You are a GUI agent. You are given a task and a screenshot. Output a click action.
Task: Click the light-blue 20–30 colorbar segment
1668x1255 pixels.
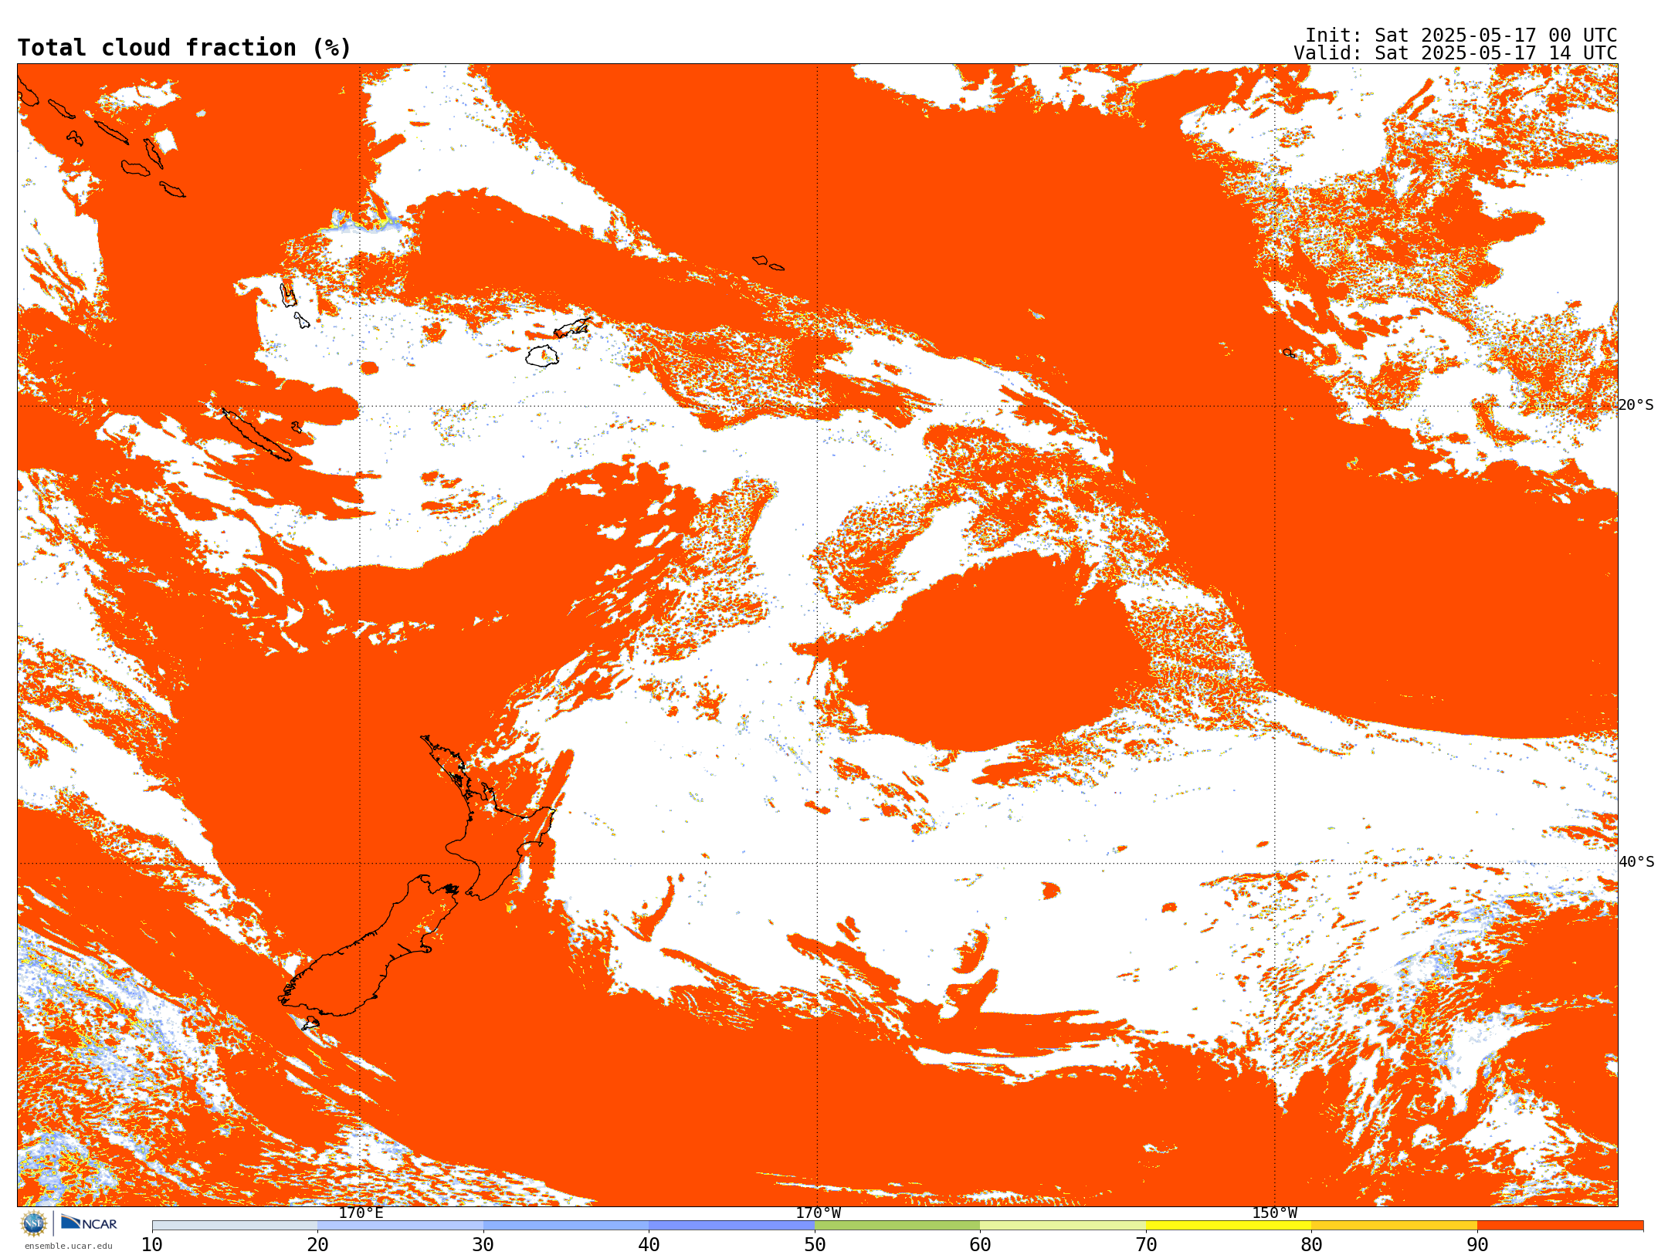[x=400, y=1226]
